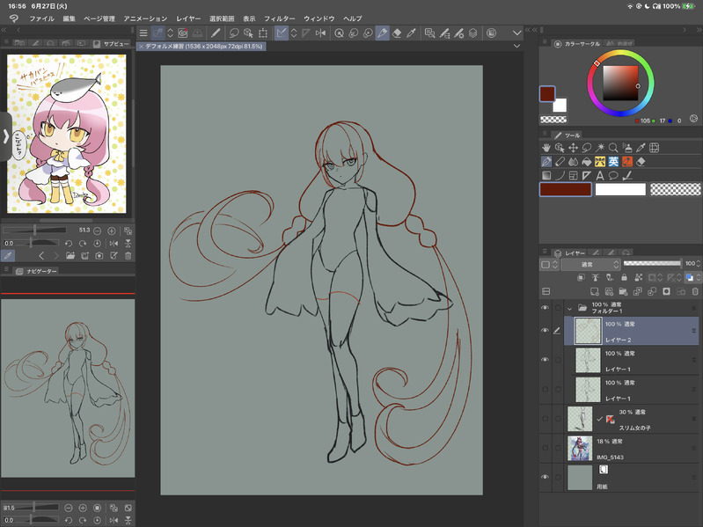Click the delete layer trash icon
Screen dimensions: 703x527
[694, 291]
